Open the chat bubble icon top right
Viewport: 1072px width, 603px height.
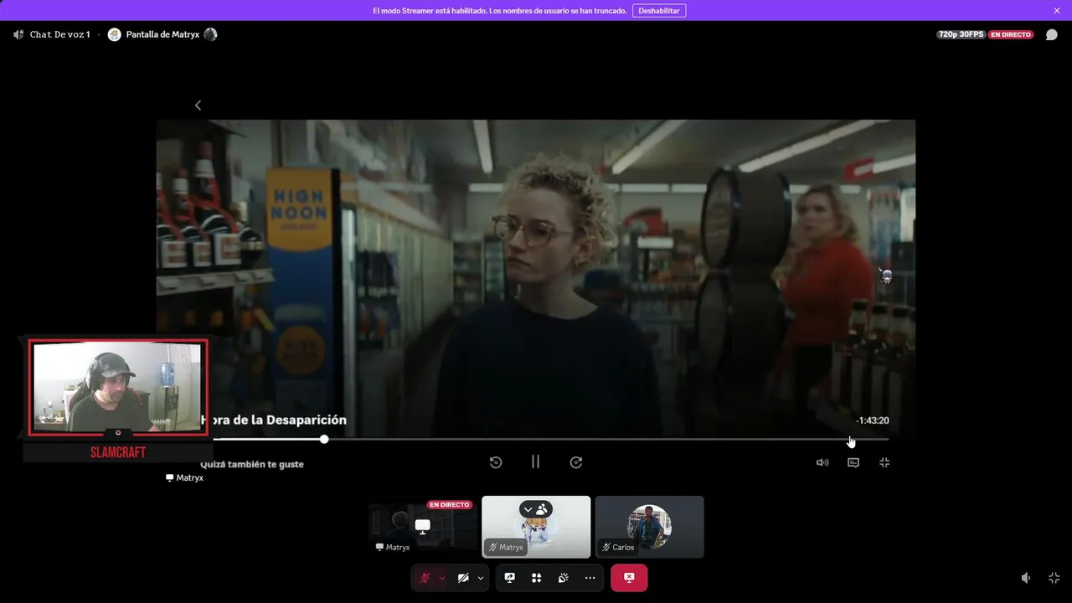click(x=1052, y=35)
